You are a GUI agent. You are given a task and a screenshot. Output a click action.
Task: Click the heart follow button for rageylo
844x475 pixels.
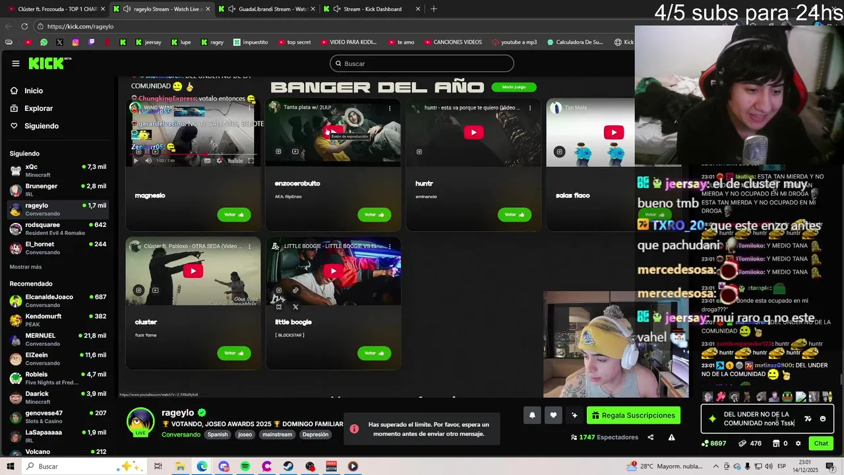point(553,416)
